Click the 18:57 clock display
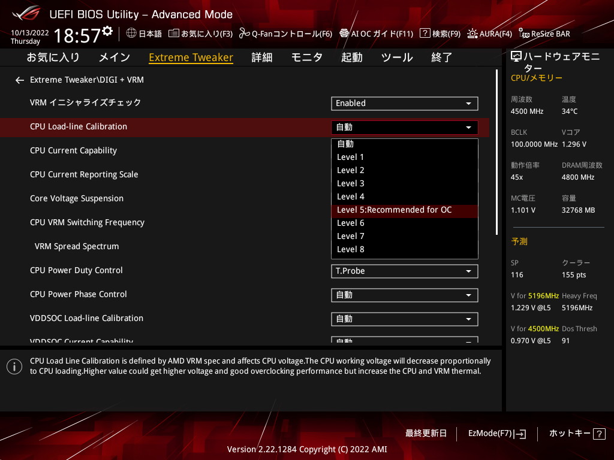The image size is (614, 460). [77, 35]
